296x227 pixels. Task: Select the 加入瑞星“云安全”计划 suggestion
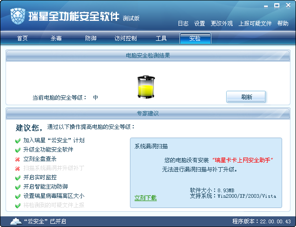point(54,140)
